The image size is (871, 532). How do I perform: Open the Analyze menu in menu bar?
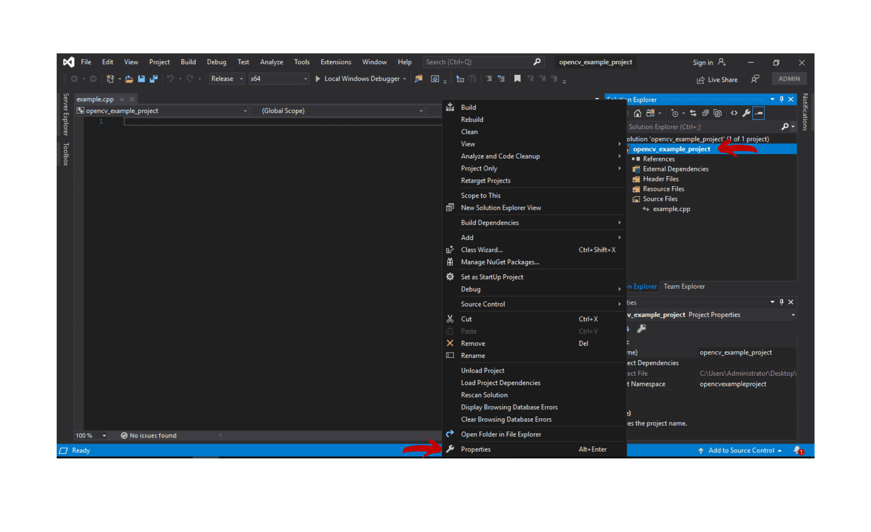pos(271,62)
